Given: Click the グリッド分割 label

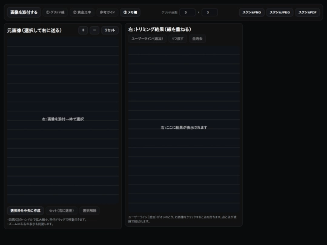Looking at the screenshot, I should tap(170, 13).
